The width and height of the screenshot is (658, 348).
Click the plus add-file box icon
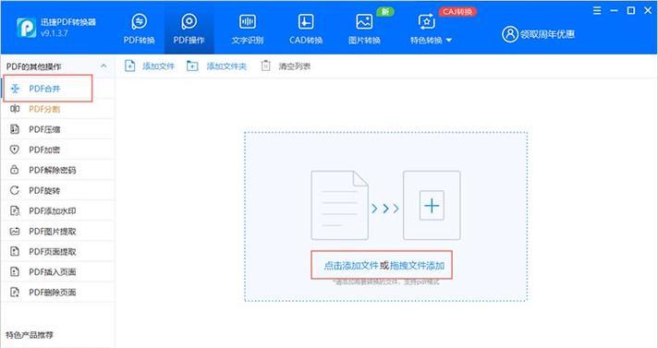432,206
